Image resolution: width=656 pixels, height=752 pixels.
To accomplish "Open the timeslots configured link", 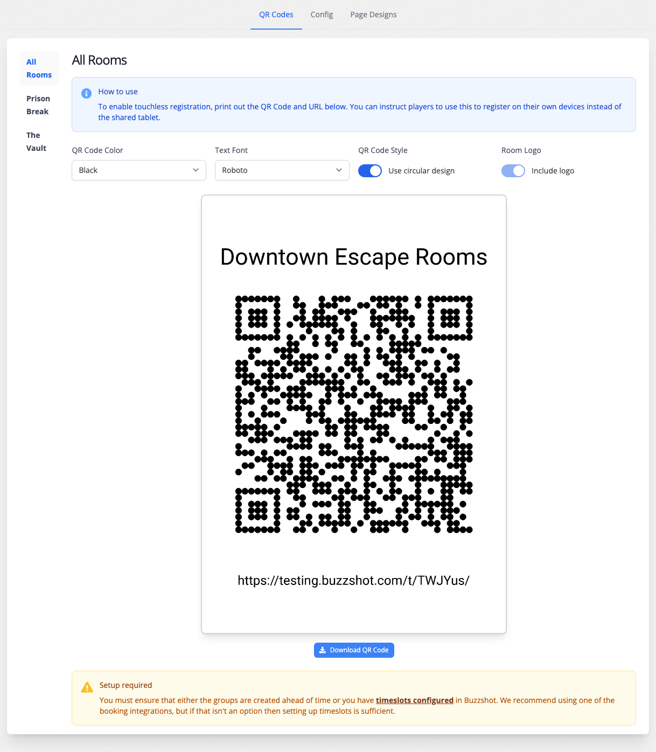I will click(415, 700).
